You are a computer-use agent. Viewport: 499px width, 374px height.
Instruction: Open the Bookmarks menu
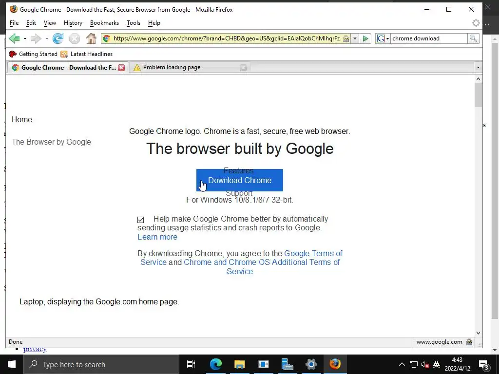[104, 23]
